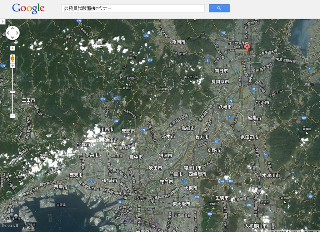This screenshot has height=232, width=320.
Task: Click the location dot button below pan control
Action: (12, 48)
